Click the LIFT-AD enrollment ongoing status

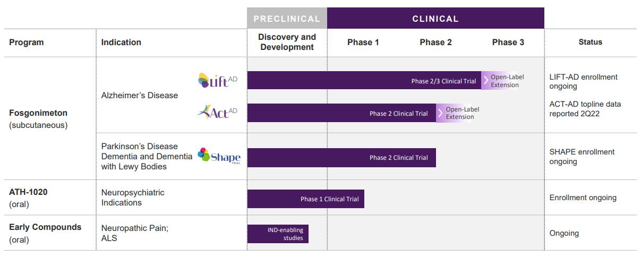pyautogui.click(x=584, y=82)
